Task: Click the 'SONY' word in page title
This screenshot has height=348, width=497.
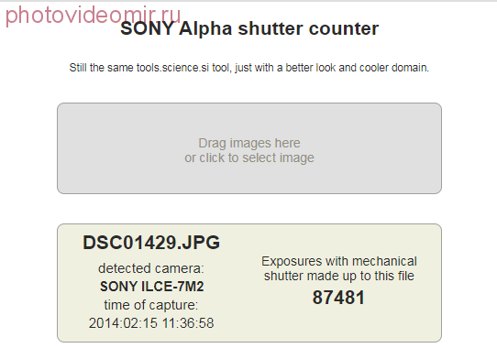Action: click(x=147, y=28)
